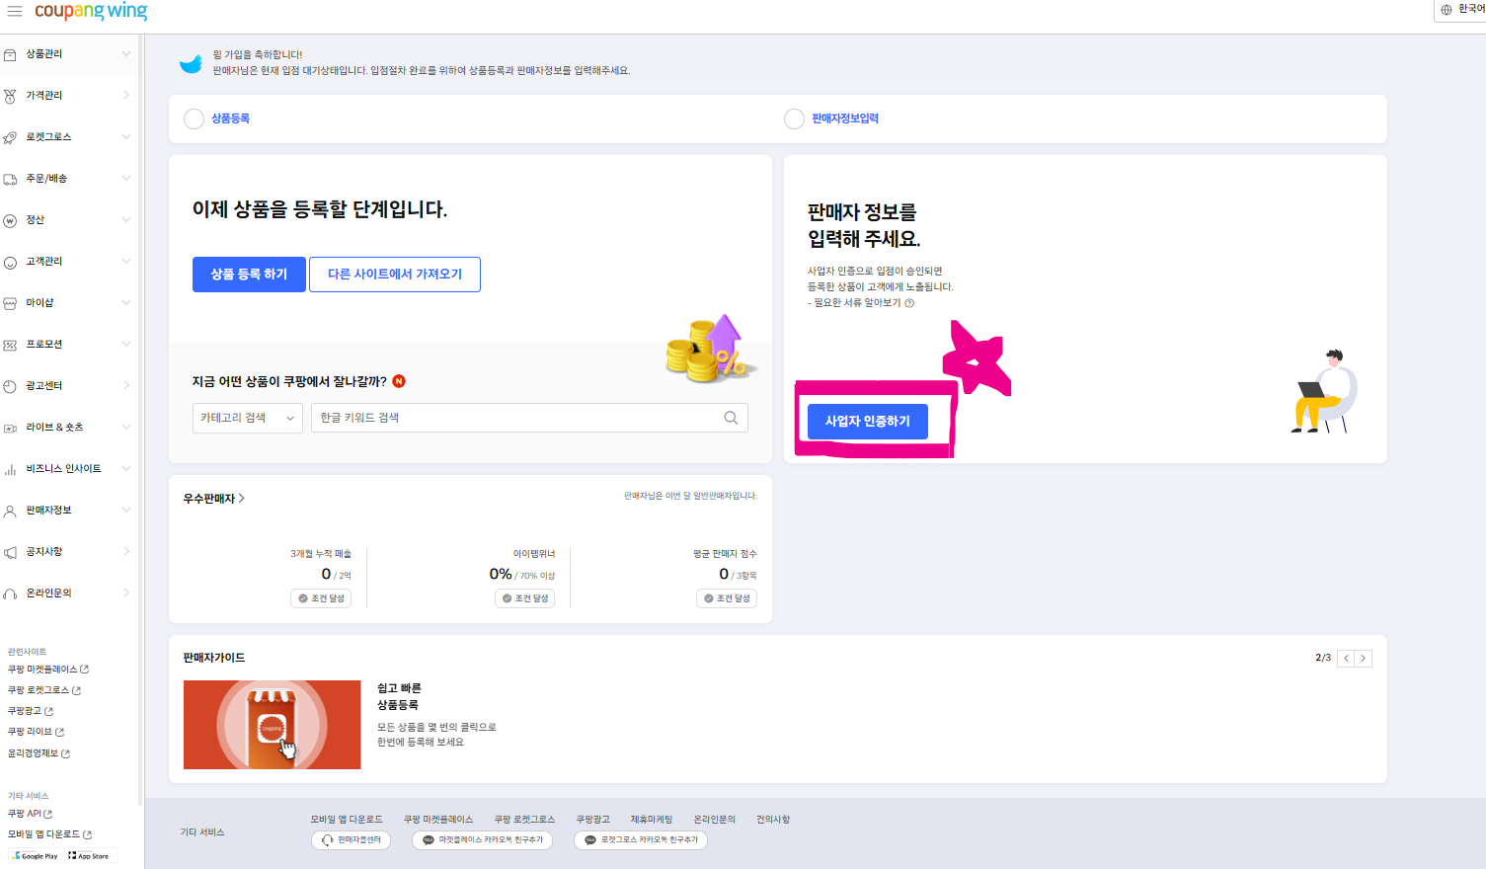Open 윤리경영제보 link in sidebar
Viewport: 1486px width, 869px height.
click(x=39, y=753)
